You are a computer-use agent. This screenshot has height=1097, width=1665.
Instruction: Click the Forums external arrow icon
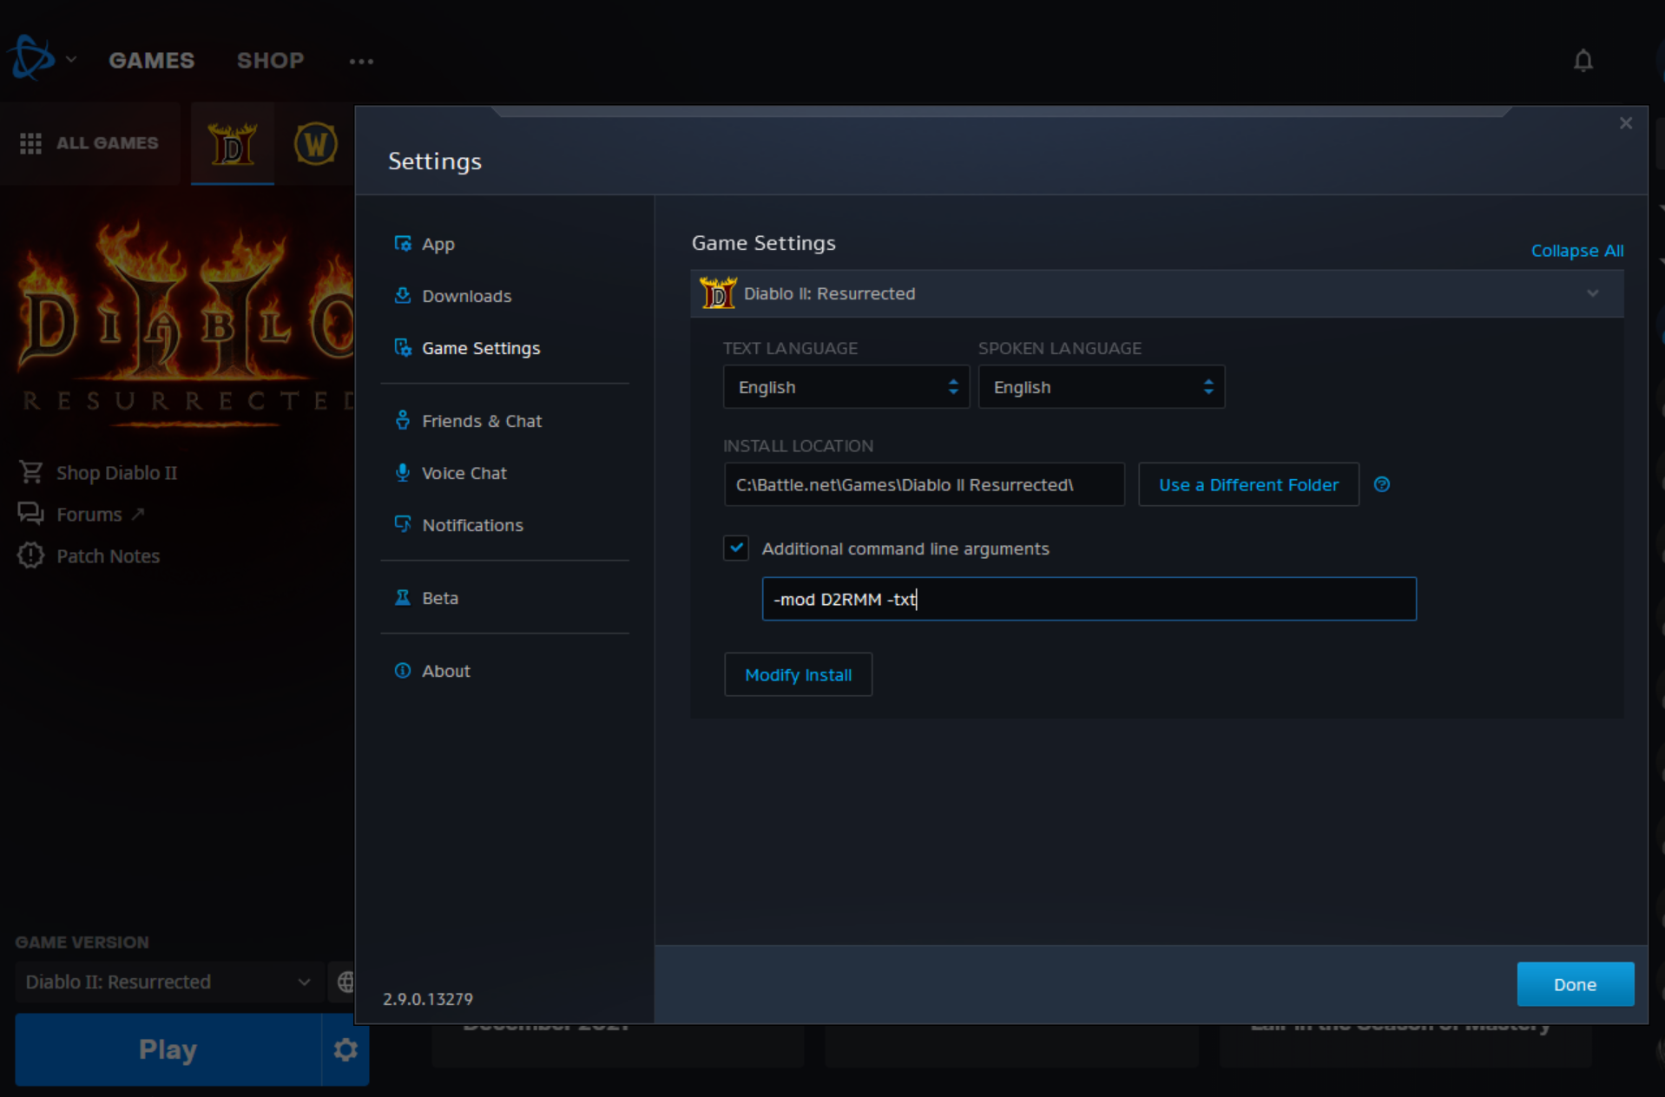137,515
